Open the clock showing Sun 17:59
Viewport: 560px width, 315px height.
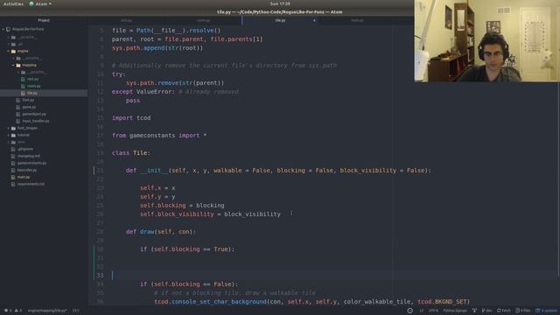click(x=280, y=3)
